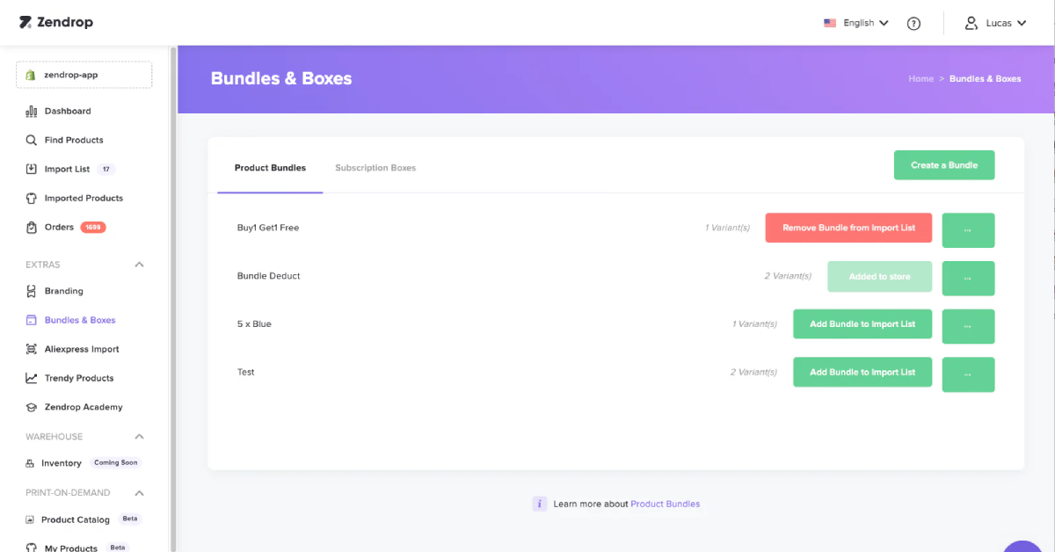
Task: Click the Product Catalog icon
Action: click(x=31, y=519)
